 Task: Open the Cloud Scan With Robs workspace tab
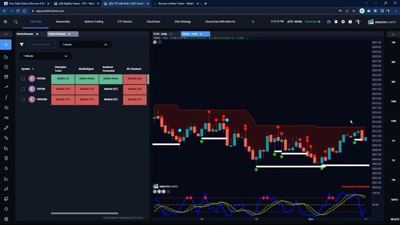point(221,22)
